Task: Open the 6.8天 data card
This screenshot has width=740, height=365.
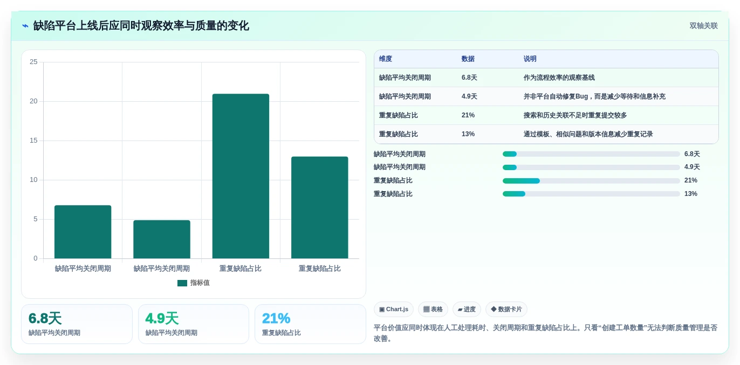Action: tap(77, 324)
